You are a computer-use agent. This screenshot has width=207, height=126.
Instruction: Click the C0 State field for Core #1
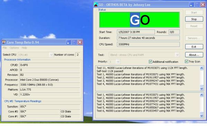point(70,116)
